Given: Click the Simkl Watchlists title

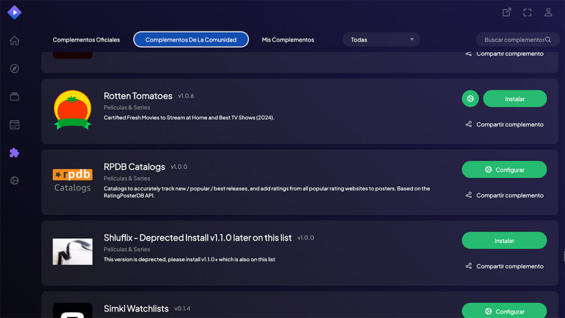Looking at the screenshot, I should pos(136,309).
